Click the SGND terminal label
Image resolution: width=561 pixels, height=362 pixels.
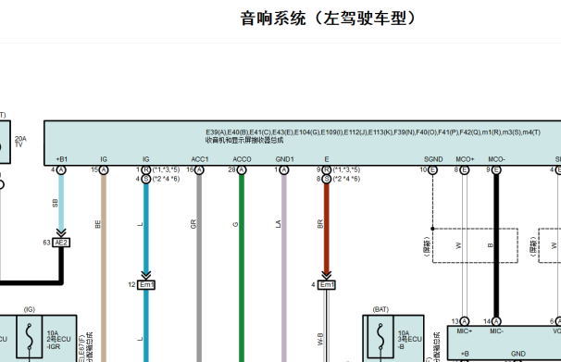coord(433,159)
